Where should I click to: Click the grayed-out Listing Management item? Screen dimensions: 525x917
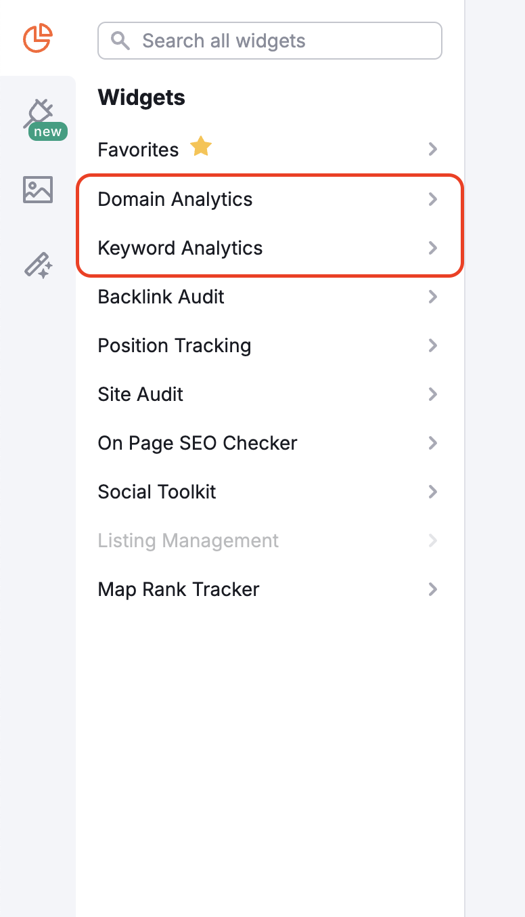pyautogui.click(x=187, y=540)
